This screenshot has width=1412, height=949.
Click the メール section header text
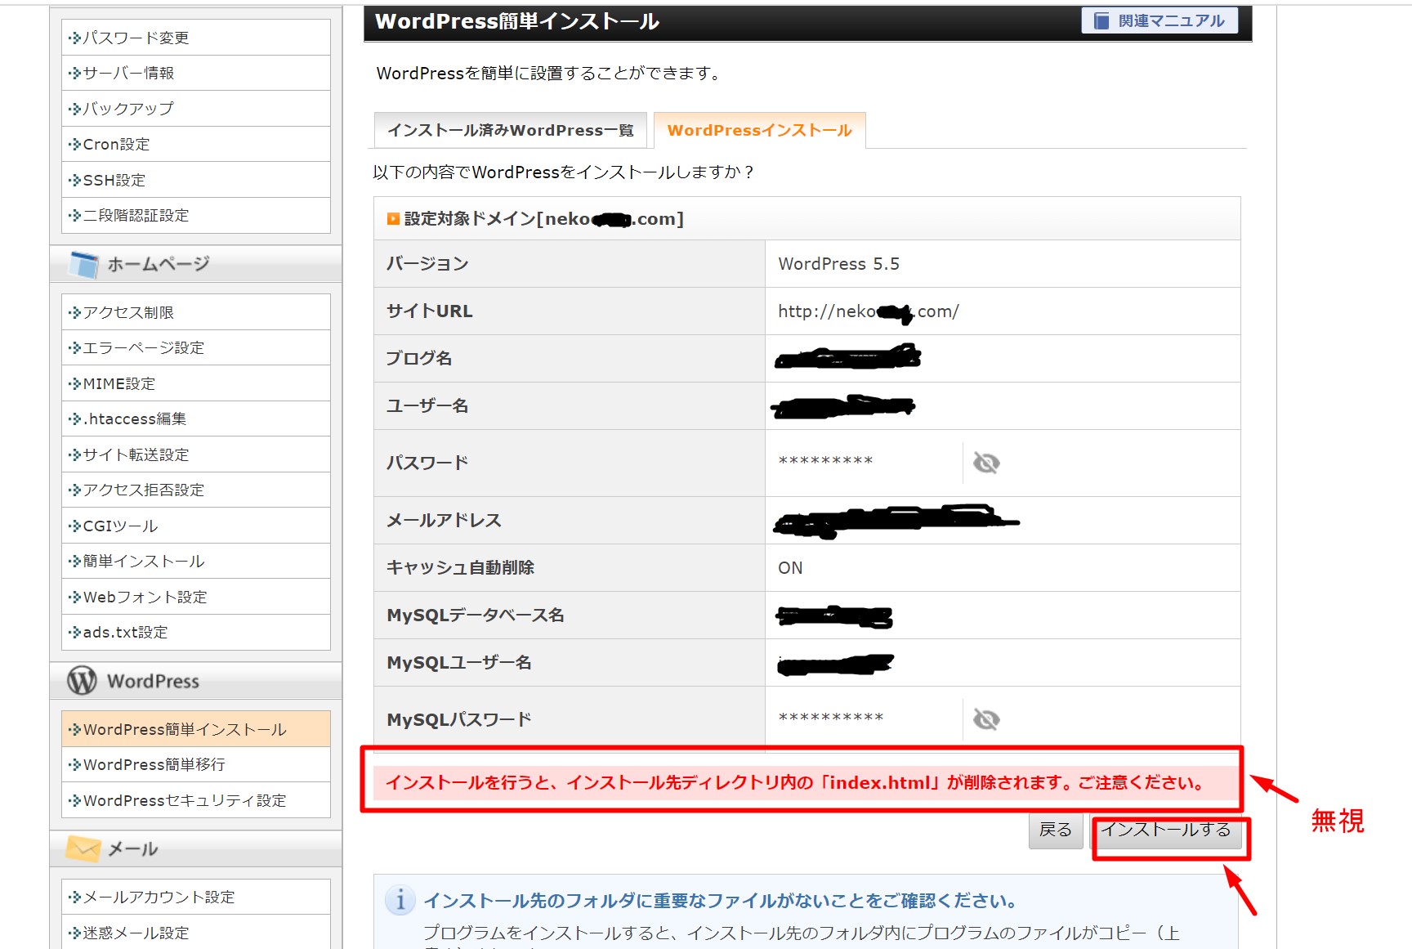pyautogui.click(x=133, y=849)
